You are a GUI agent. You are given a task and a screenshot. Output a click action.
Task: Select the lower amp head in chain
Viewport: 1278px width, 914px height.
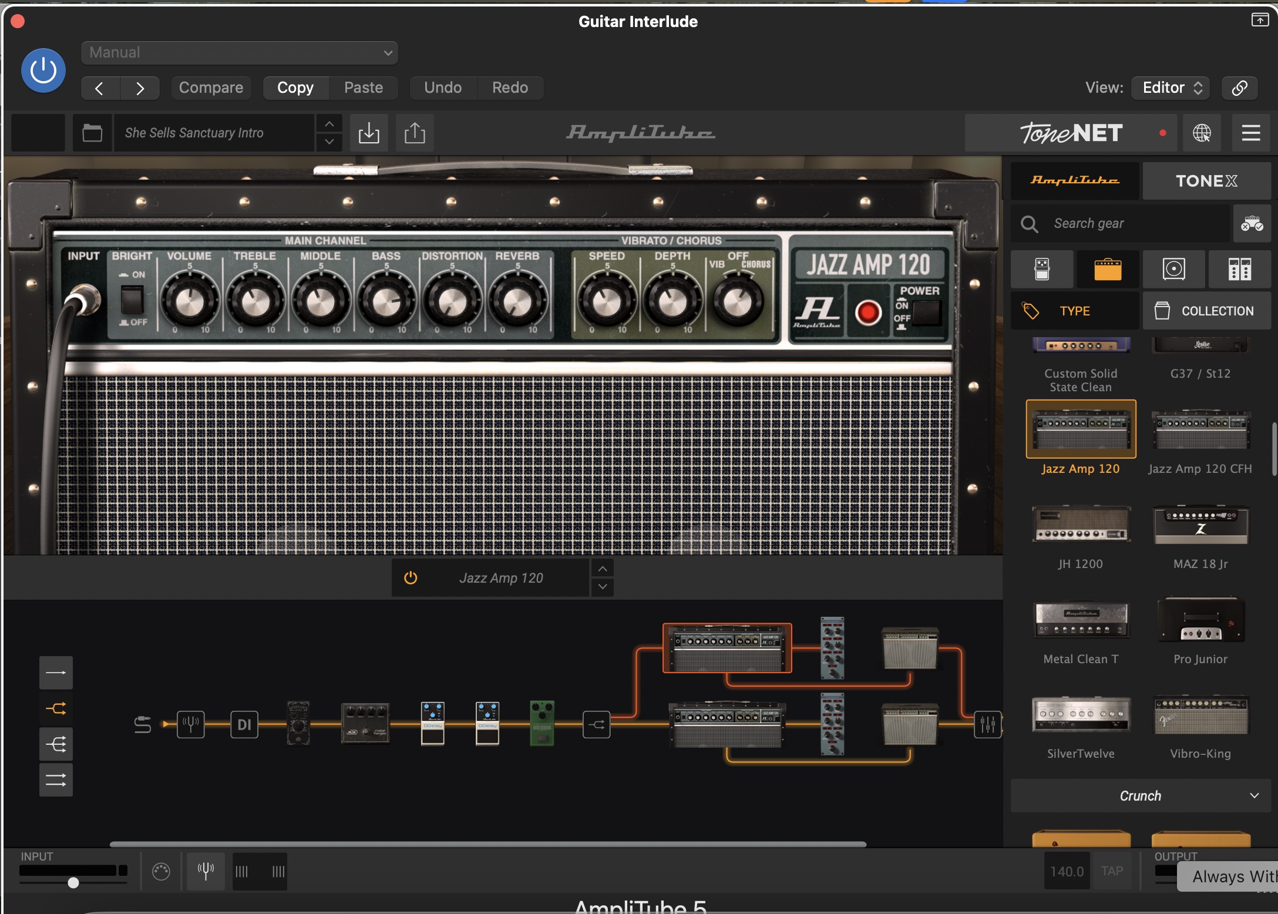click(727, 724)
